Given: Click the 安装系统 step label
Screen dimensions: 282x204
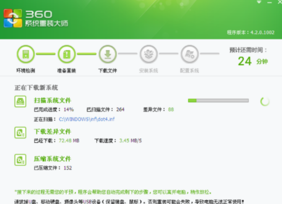Looking at the screenshot, I should point(148,71).
